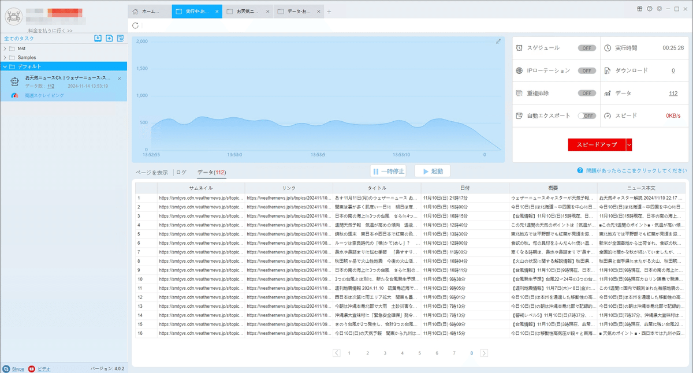Click the search tasks icon in sidebar

point(121,38)
